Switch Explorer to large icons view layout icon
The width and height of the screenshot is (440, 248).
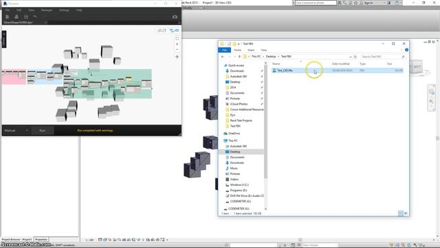tap(406, 213)
